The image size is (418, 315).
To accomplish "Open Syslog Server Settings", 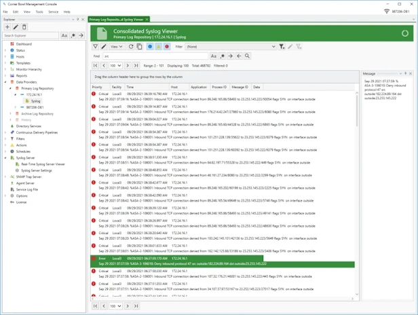I will click(x=37, y=170).
